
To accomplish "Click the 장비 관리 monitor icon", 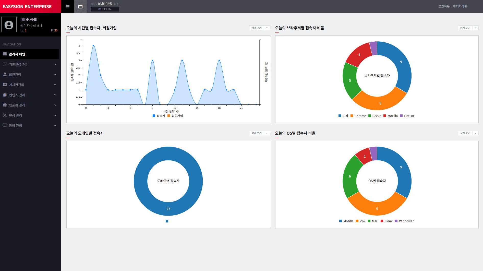I will pyautogui.click(x=5, y=125).
